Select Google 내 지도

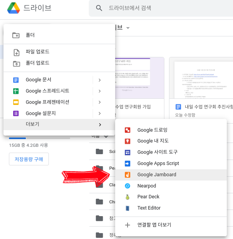(x=171, y=141)
